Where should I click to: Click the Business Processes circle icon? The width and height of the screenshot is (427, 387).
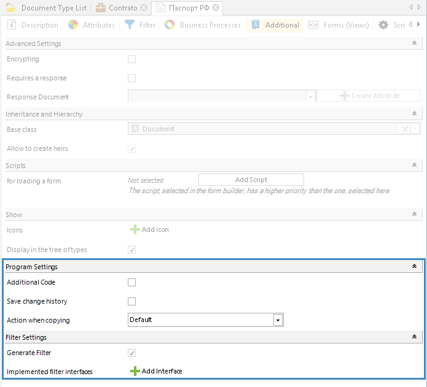pos(170,25)
